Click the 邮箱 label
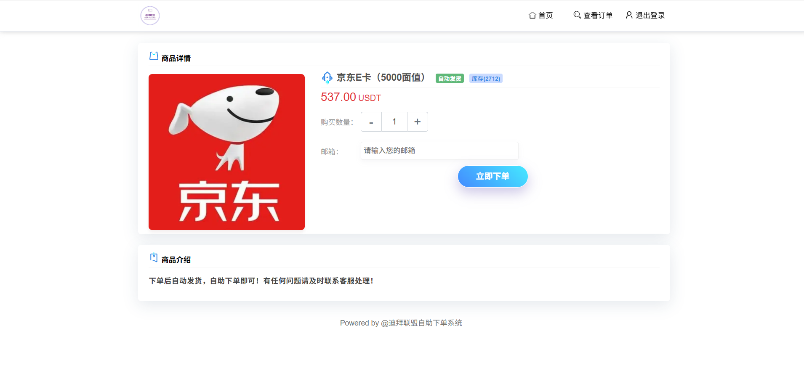Viewport: 804px width, 384px height. [330, 152]
